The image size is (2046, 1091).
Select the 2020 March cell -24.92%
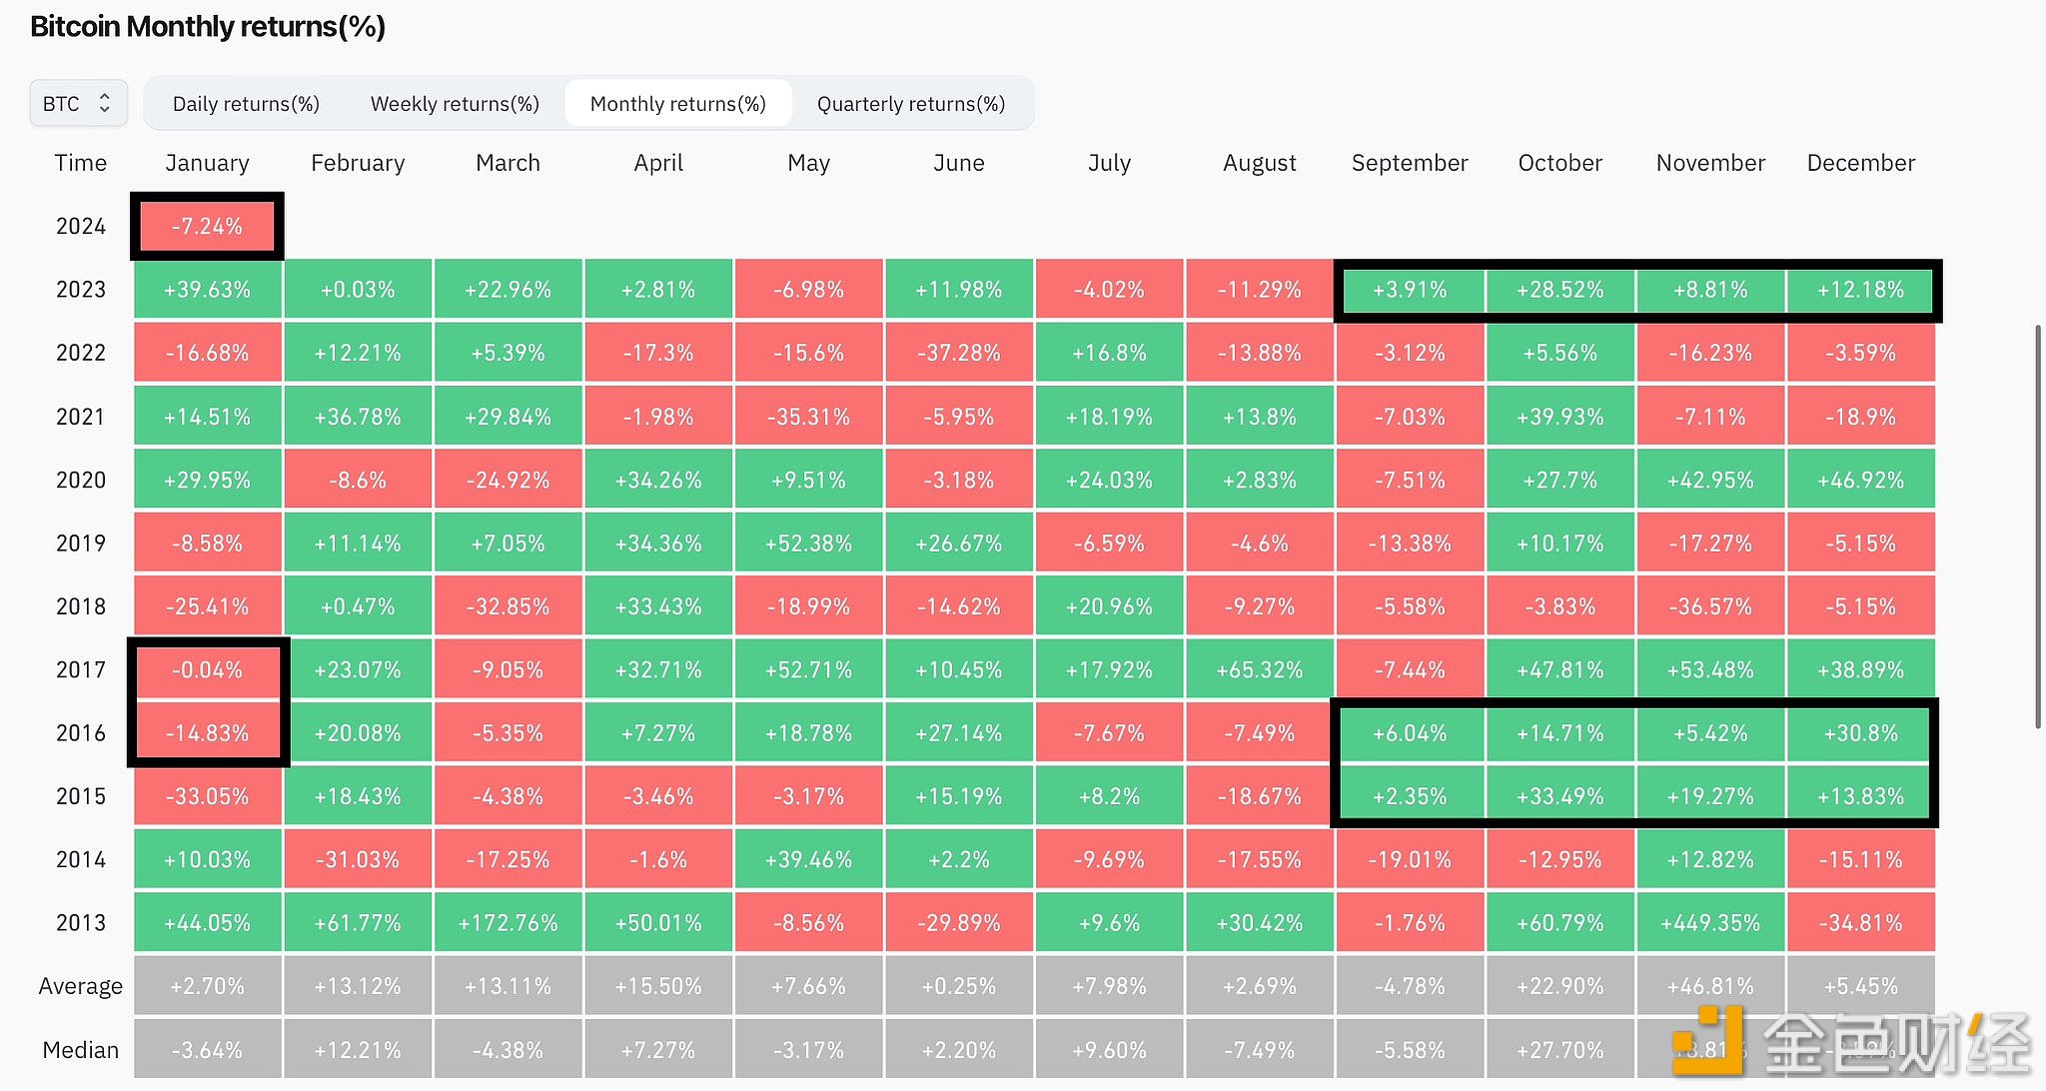click(508, 480)
